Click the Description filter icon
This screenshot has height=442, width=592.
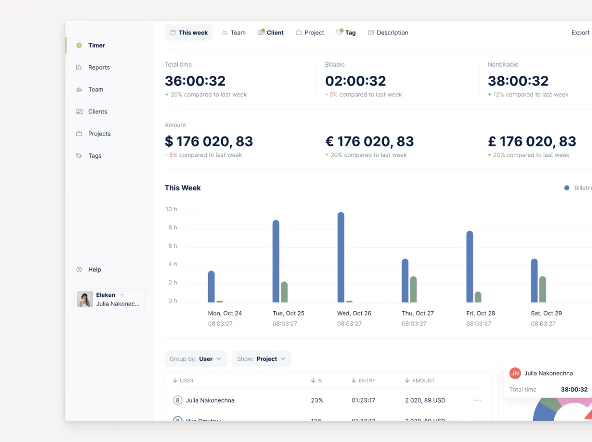coord(371,32)
